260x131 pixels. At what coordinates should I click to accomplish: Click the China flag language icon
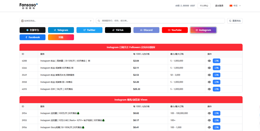pyautogui.click(x=231, y=5)
